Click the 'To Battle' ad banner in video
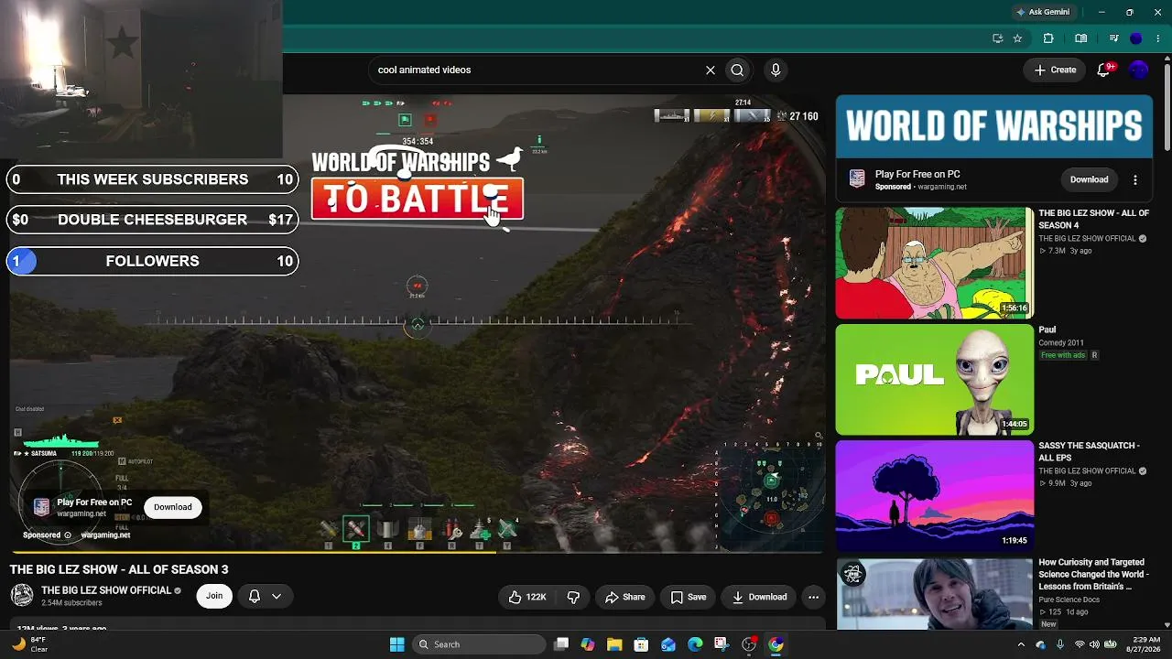The image size is (1172, 659). click(418, 199)
